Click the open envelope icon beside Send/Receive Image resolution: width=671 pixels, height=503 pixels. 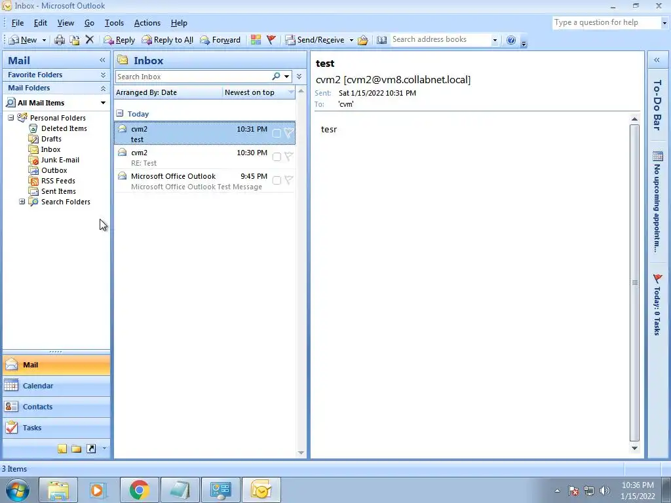363,40
